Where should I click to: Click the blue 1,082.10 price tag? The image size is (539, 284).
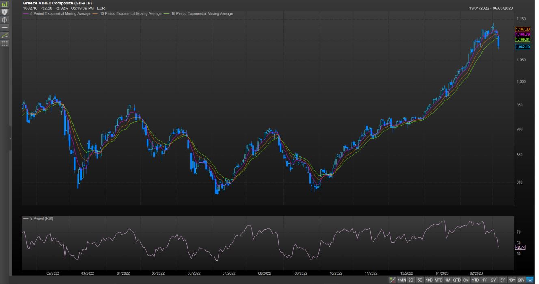(x=522, y=47)
